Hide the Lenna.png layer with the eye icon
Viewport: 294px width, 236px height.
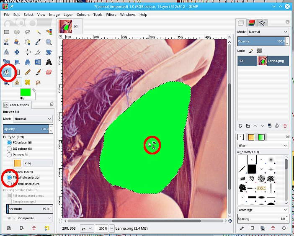[x=241, y=61]
